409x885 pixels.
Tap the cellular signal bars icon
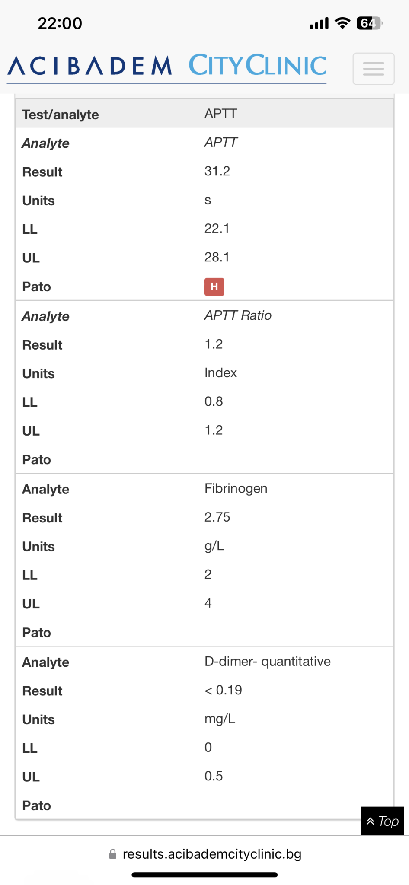click(319, 23)
